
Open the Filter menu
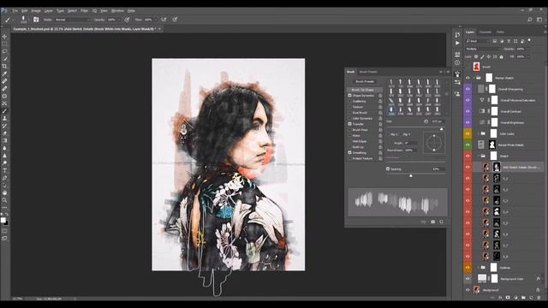tap(84, 11)
